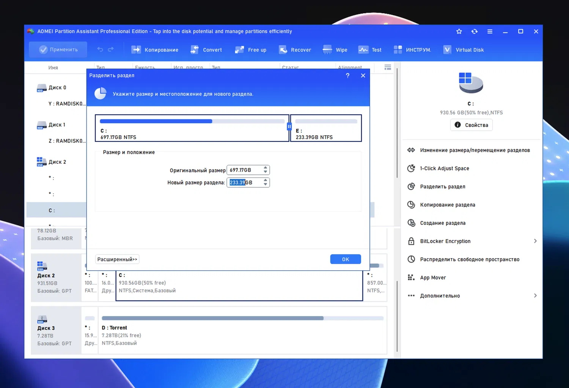Select the Z: RAMDISK0 partition row
Viewport: 569px width, 388px height.
click(x=67, y=141)
